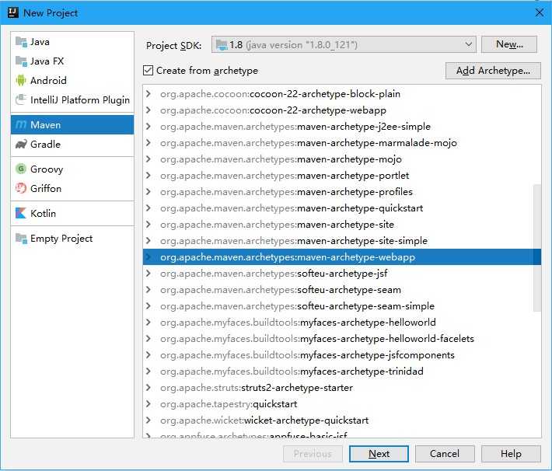Image resolution: width=552 pixels, height=471 pixels.
Task: Select softeu-archetype-seam-simple archetype
Action: pyautogui.click(x=342, y=306)
